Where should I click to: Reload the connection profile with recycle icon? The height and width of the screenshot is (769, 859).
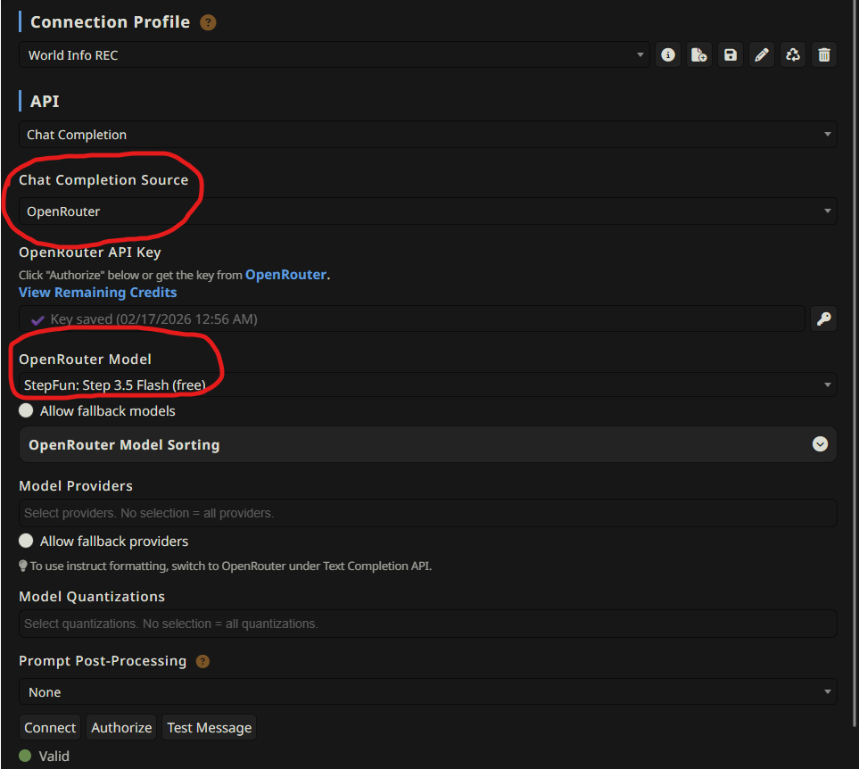793,55
